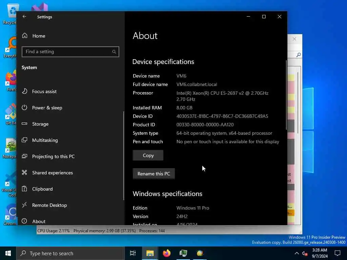Click the Windows specifications heading
Screen dimensions: 347x260
[167, 194]
